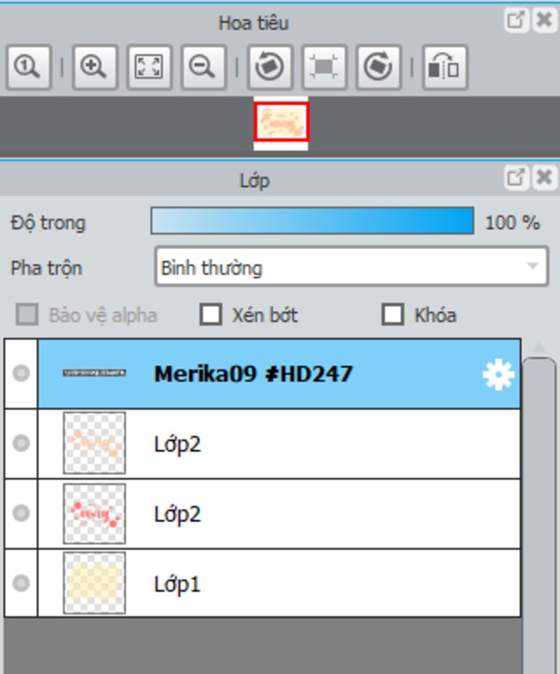Open the Pha trộn blend mode dropdown
The width and height of the screenshot is (560, 674).
click(352, 267)
